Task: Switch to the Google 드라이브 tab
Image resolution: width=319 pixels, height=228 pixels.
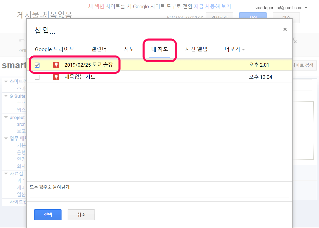Action: click(54, 49)
